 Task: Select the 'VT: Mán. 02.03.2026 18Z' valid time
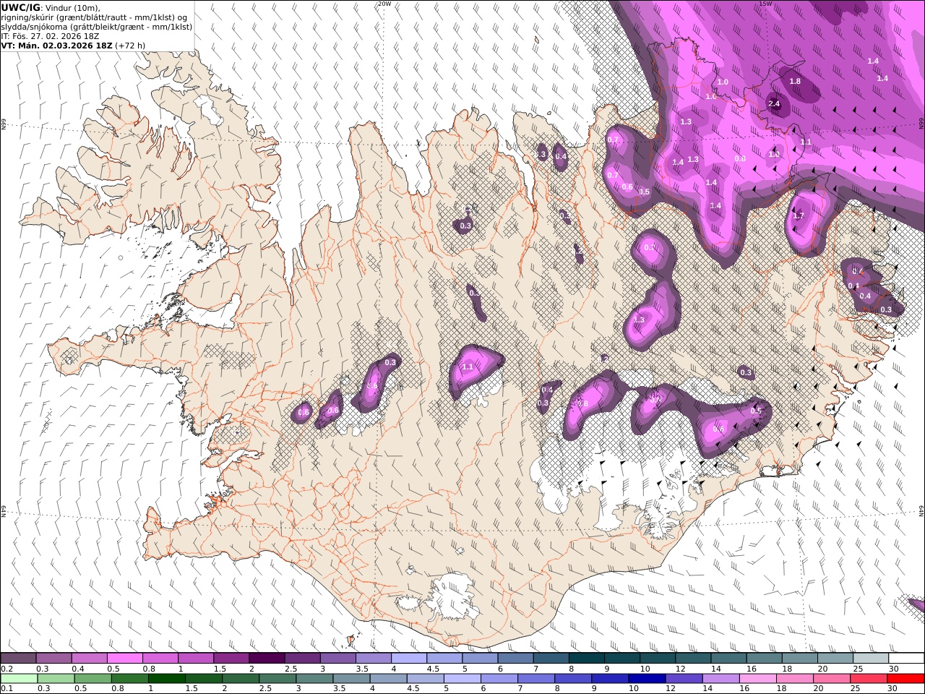coord(56,45)
